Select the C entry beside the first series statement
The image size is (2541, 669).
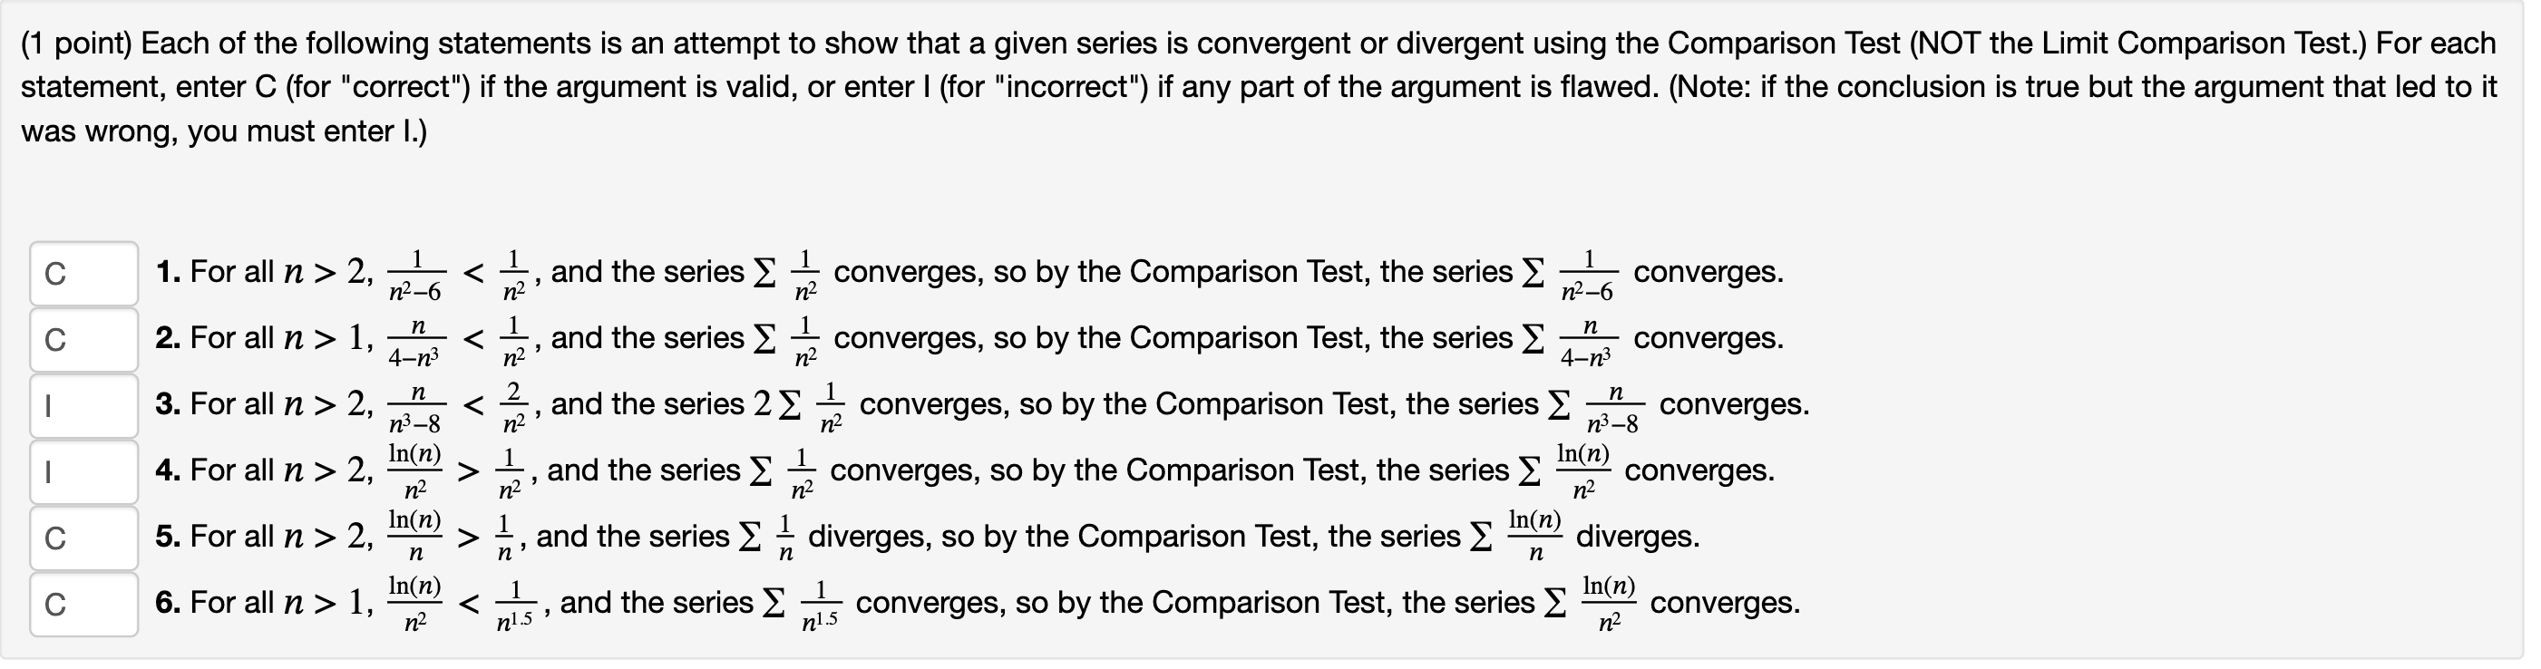tap(83, 272)
